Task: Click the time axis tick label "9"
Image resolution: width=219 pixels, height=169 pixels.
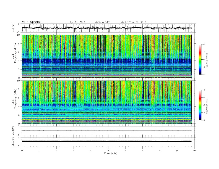Action: (177, 150)
